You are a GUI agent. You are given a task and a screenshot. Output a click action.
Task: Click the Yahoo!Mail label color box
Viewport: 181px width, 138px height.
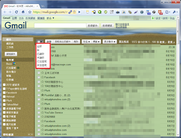click(x=4, y=104)
